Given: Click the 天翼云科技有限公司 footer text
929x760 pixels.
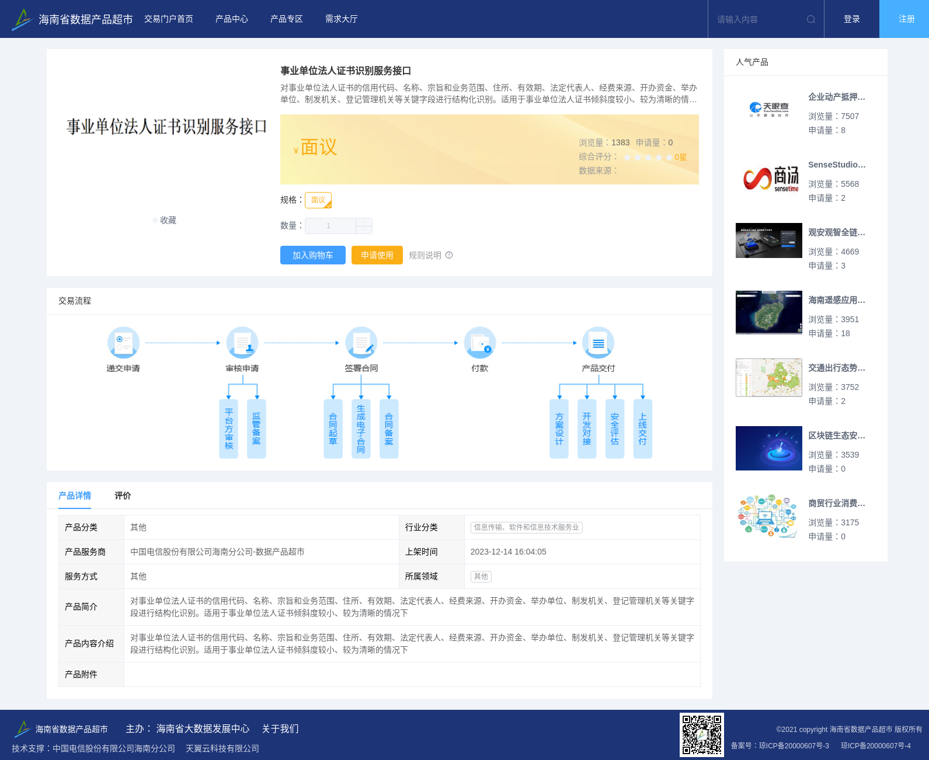Looking at the screenshot, I should 222,748.
